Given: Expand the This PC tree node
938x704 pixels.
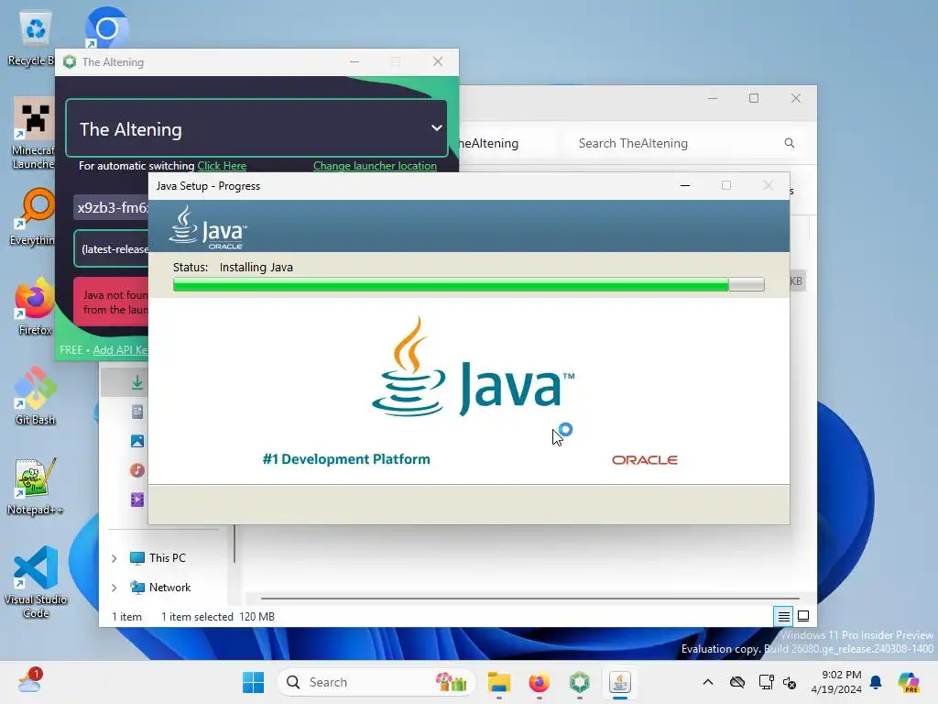Looking at the screenshot, I should pos(115,558).
